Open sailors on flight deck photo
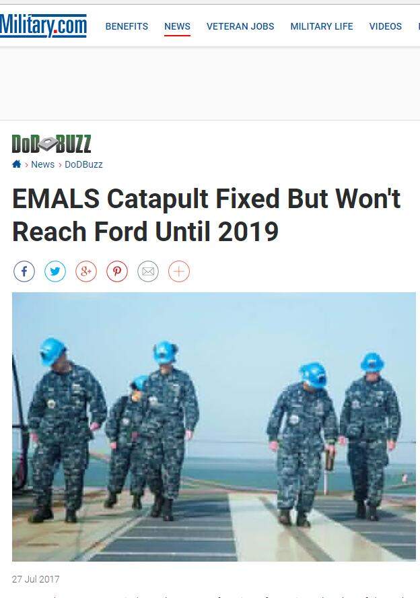The height and width of the screenshot is (598, 420). click(x=214, y=427)
